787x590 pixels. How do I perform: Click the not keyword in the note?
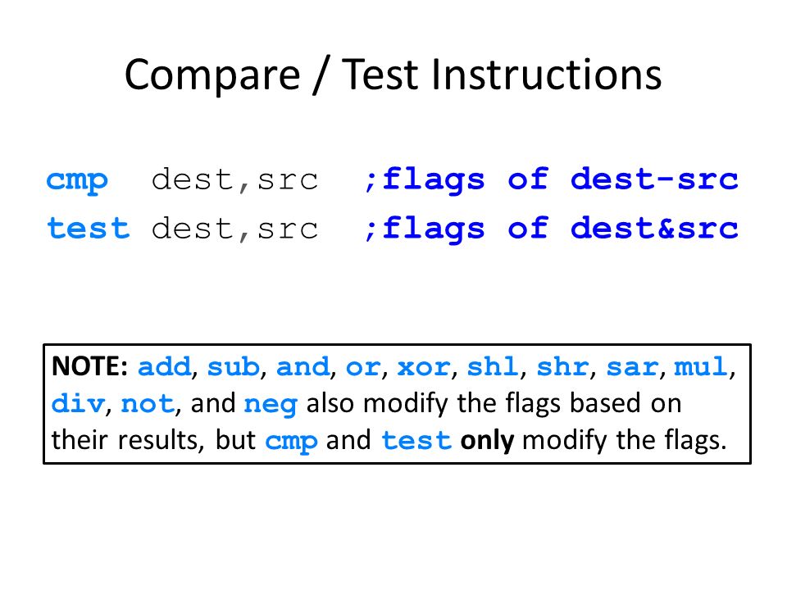147,404
